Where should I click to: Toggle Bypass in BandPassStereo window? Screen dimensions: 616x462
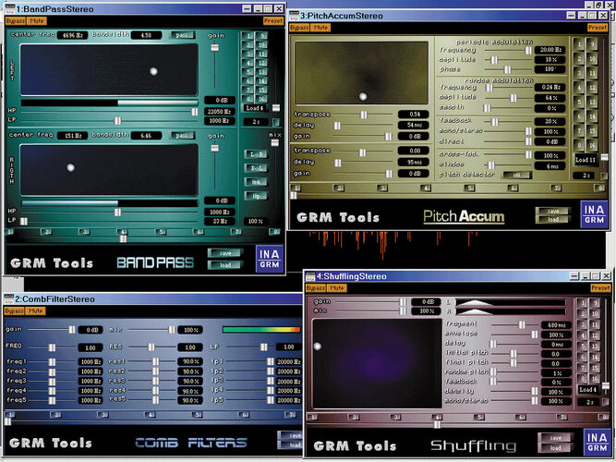16,21
